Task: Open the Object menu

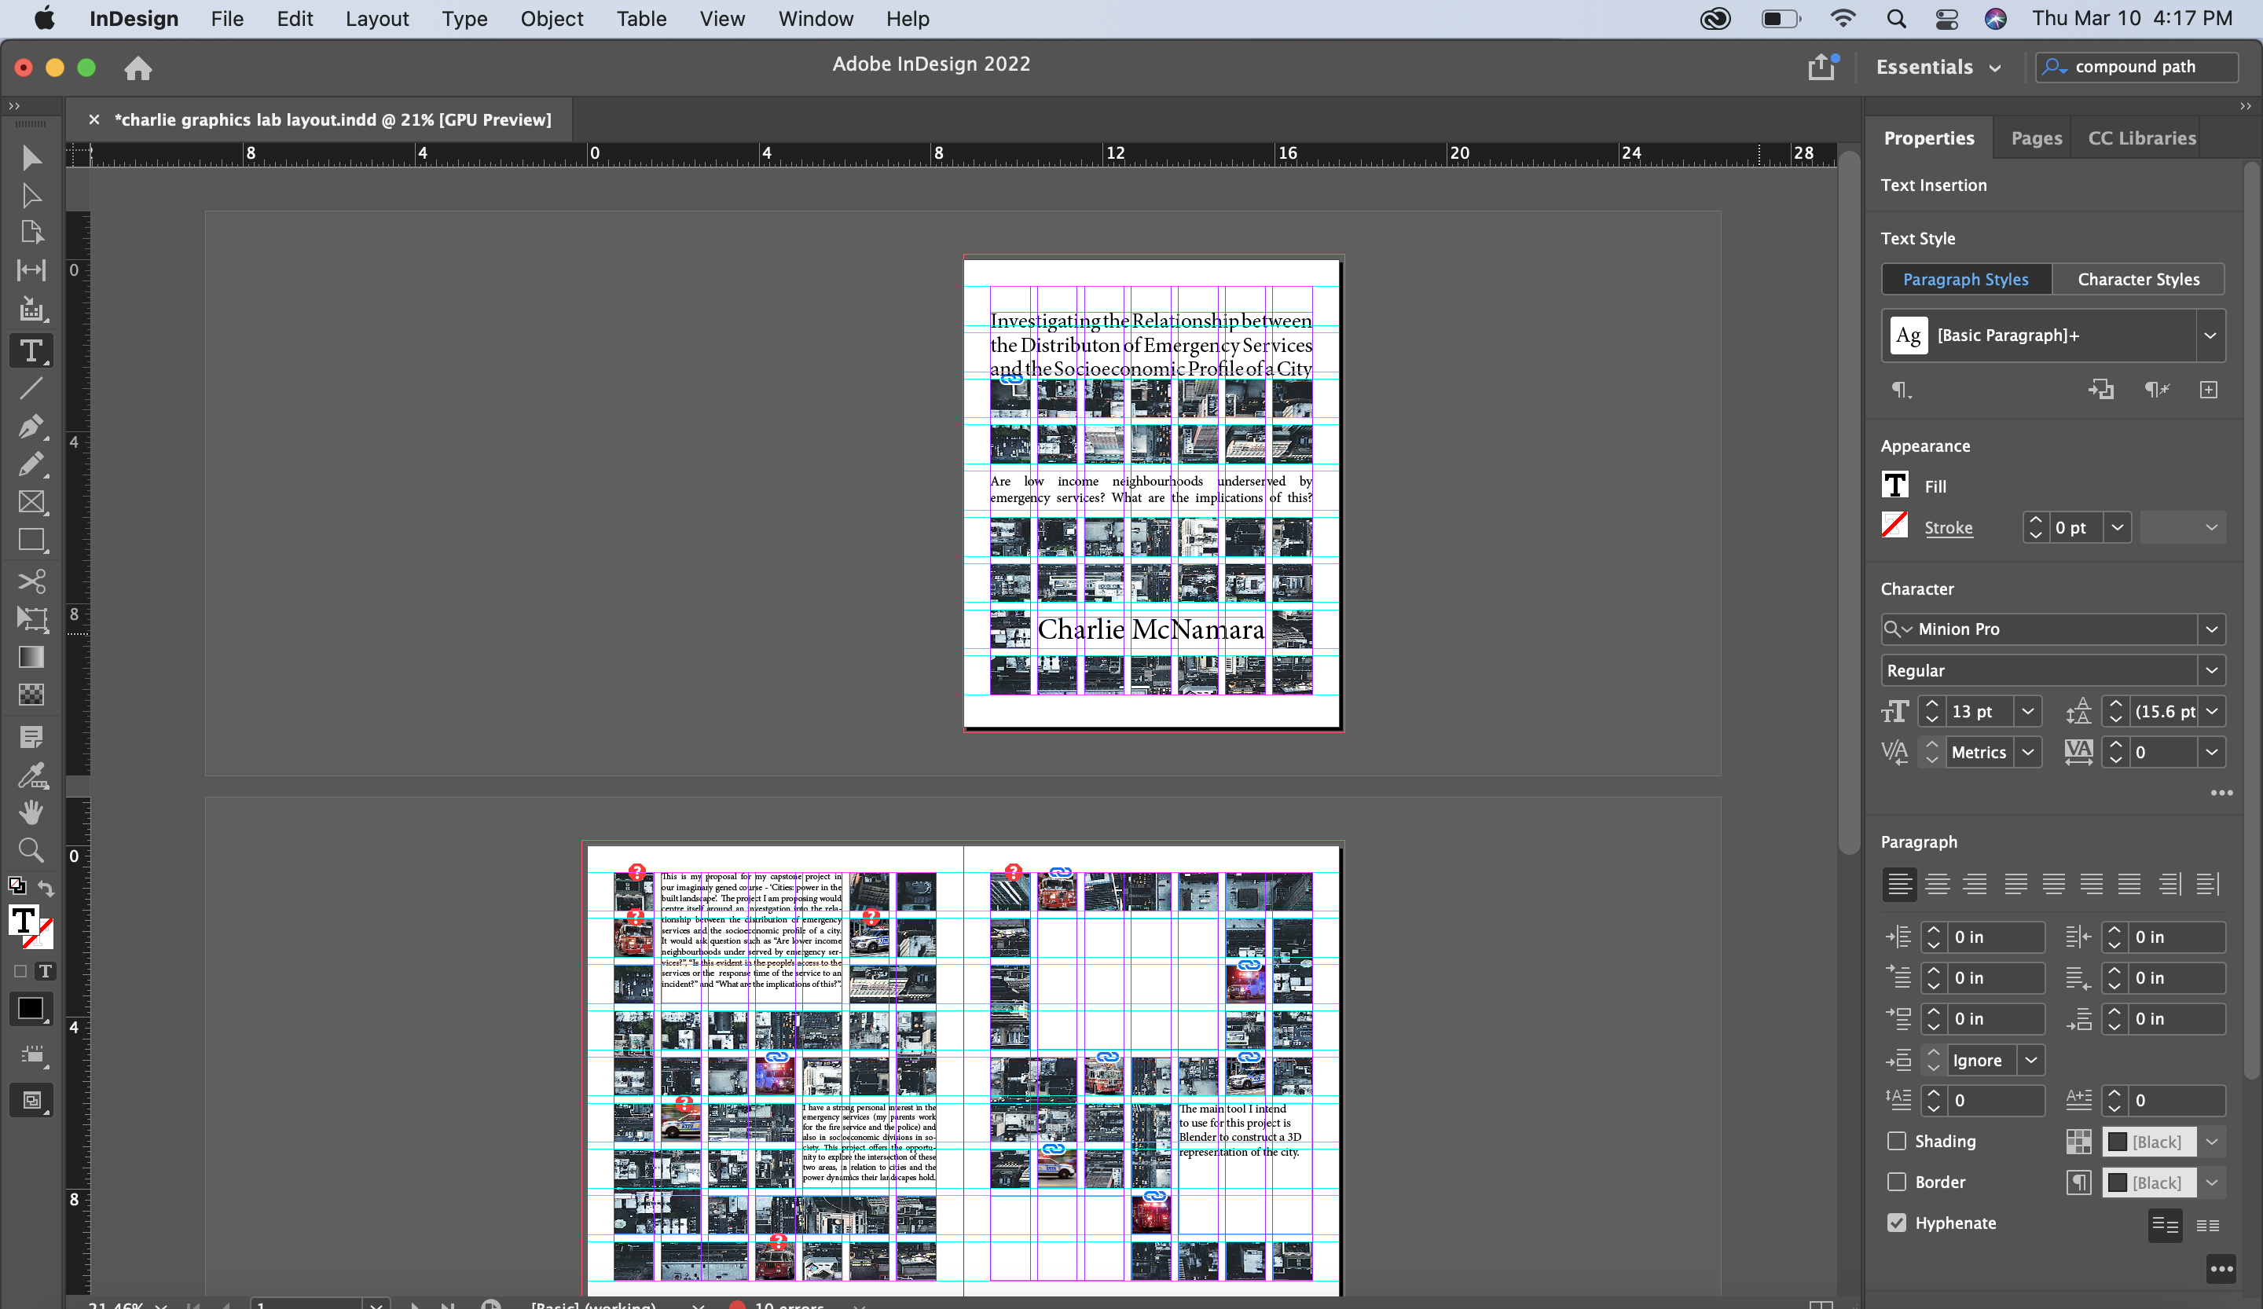Action: (552, 19)
